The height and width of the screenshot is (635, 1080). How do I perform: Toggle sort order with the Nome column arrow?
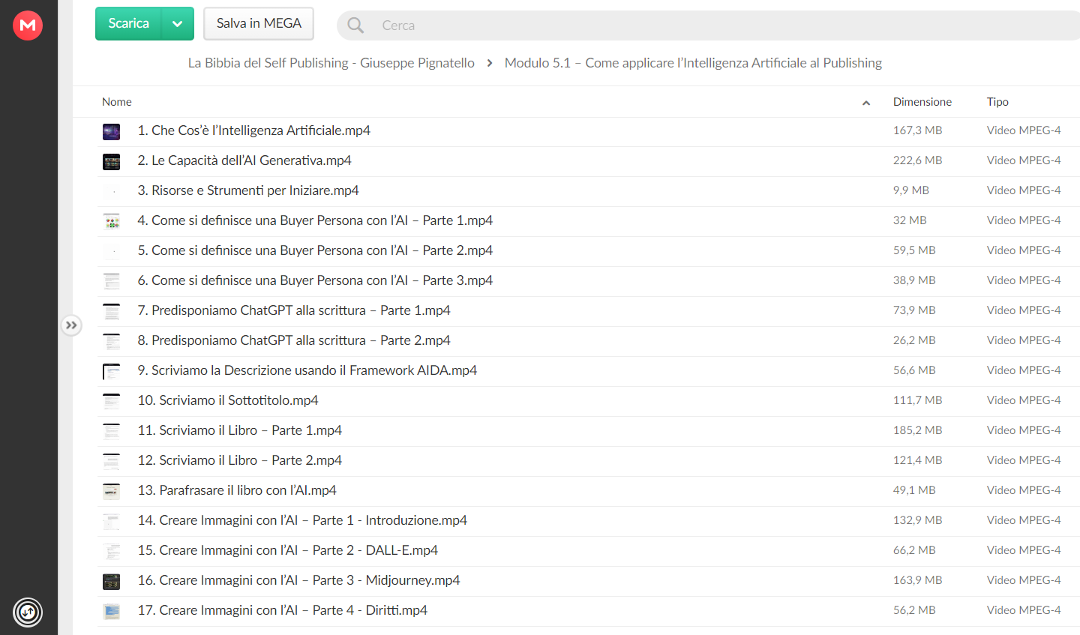coord(866,103)
